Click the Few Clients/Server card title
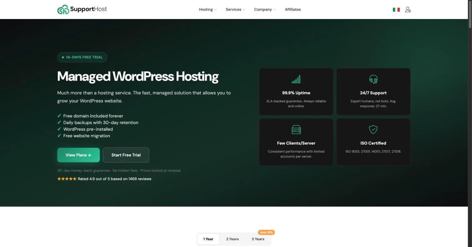Viewport: 472px width, 247px height. coord(296,143)
